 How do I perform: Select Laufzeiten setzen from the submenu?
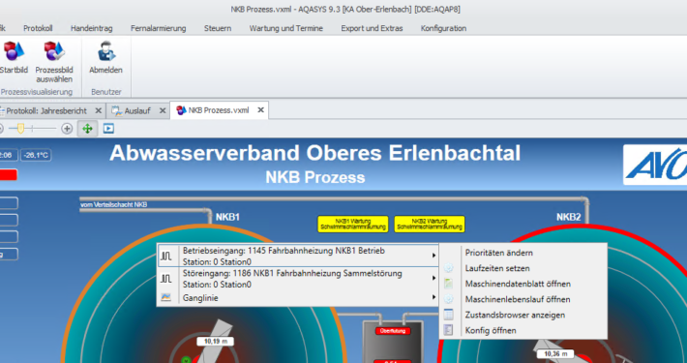[x=497, y=268]
